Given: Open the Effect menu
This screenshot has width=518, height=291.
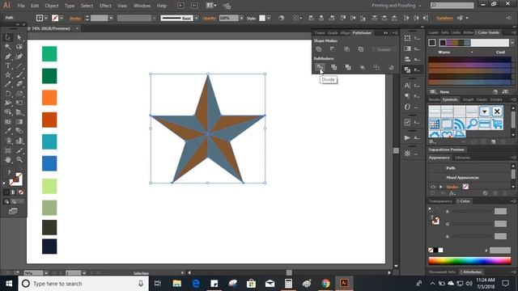Looking at the screenshot, I should pyautogui.click(x=105, y=6).
